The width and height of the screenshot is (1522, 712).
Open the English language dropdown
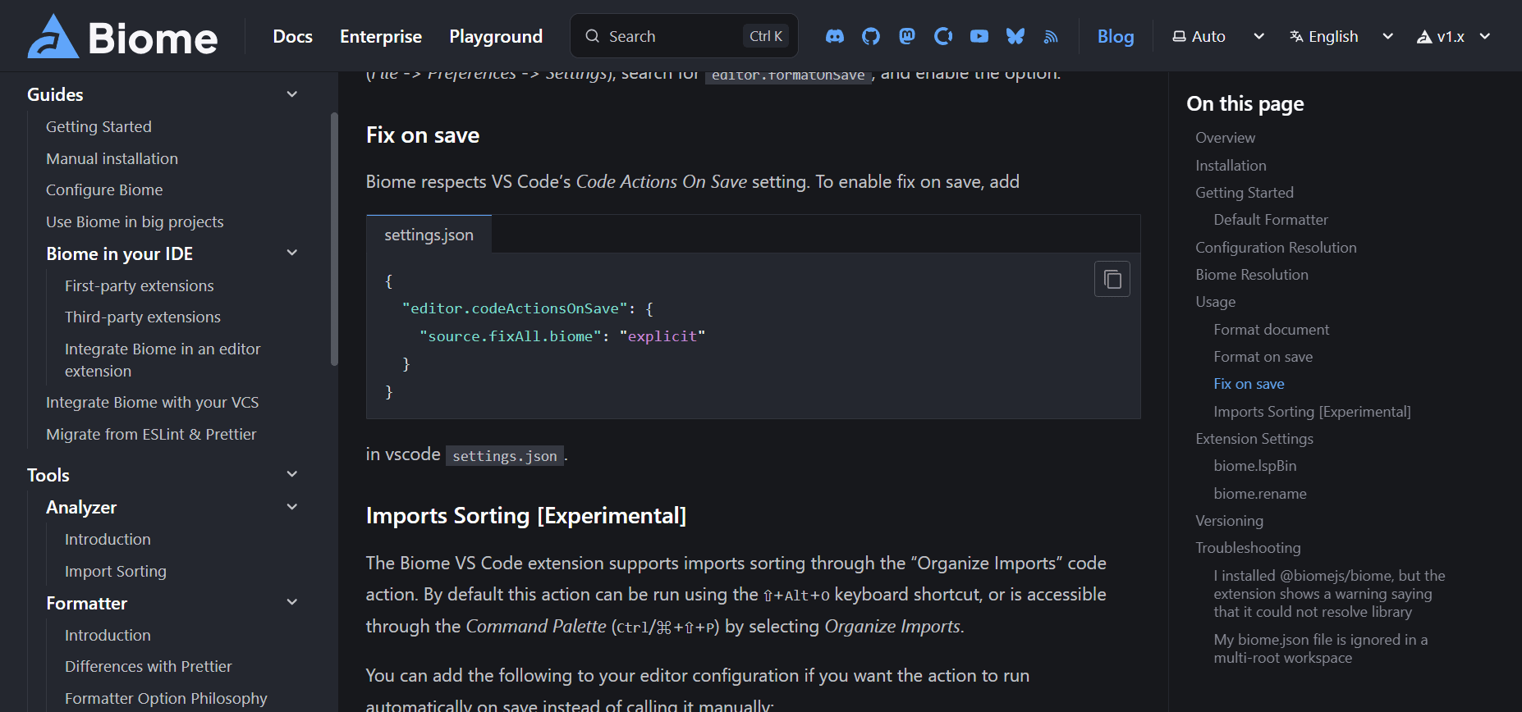click(1341, 36)
